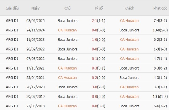The image size is (169, 110).
Task: Click the Chủ column header
Action: (67, 8)
